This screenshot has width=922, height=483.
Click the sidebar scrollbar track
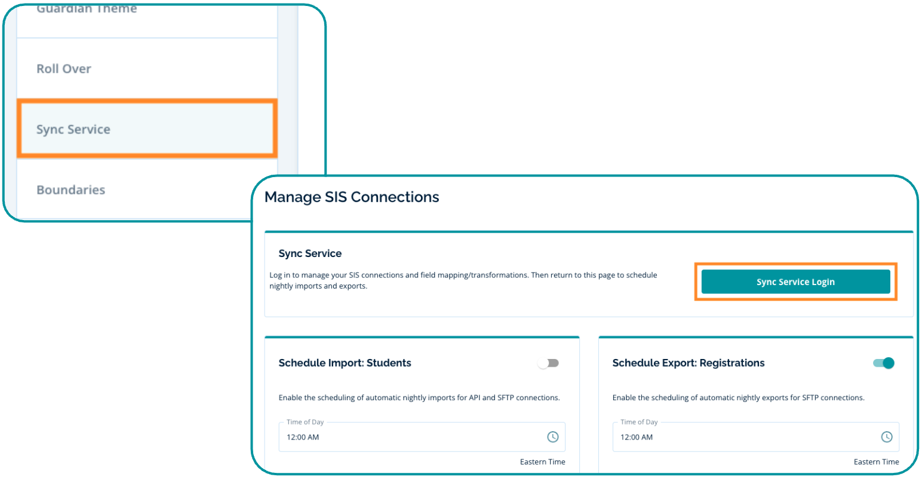[288, 89]
